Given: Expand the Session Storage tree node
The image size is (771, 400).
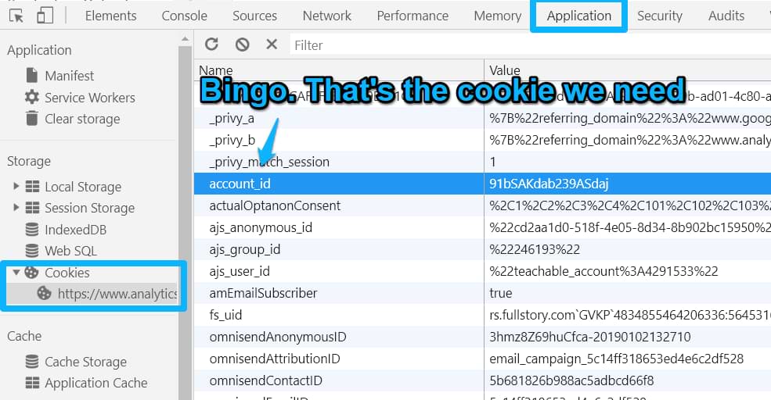Looking at the screenshot, I should tap(16, 207).
